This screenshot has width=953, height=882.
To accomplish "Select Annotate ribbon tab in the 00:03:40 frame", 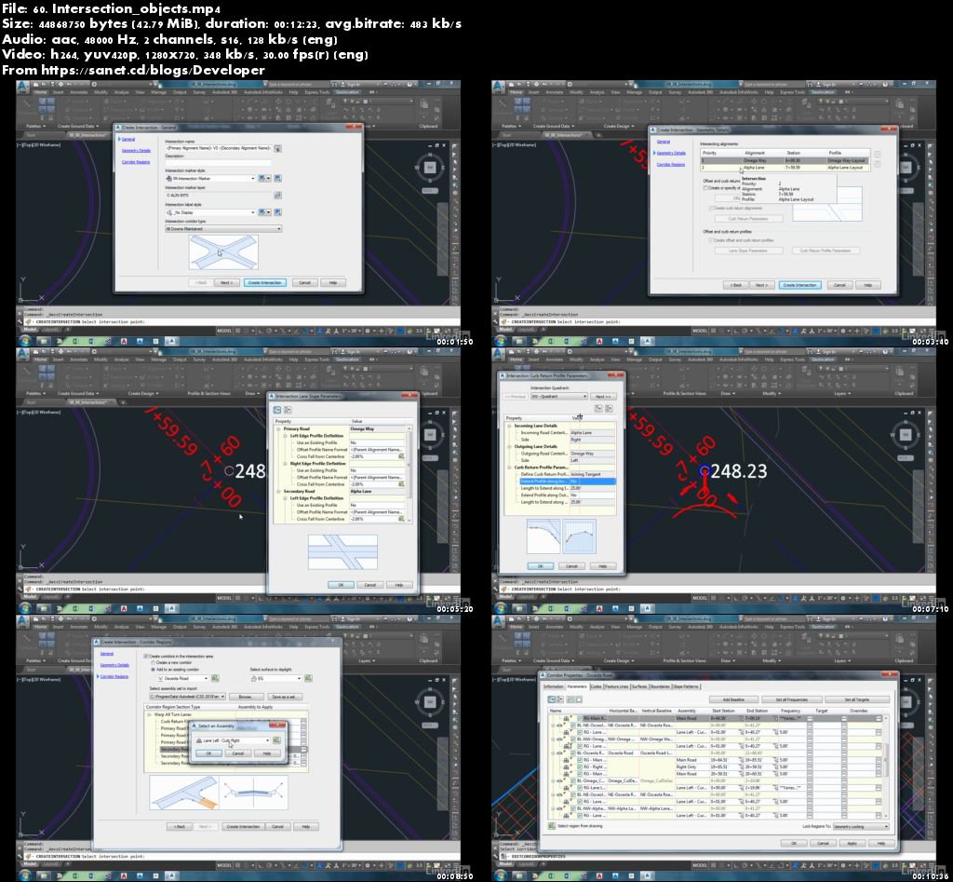I will pos(555,92).
